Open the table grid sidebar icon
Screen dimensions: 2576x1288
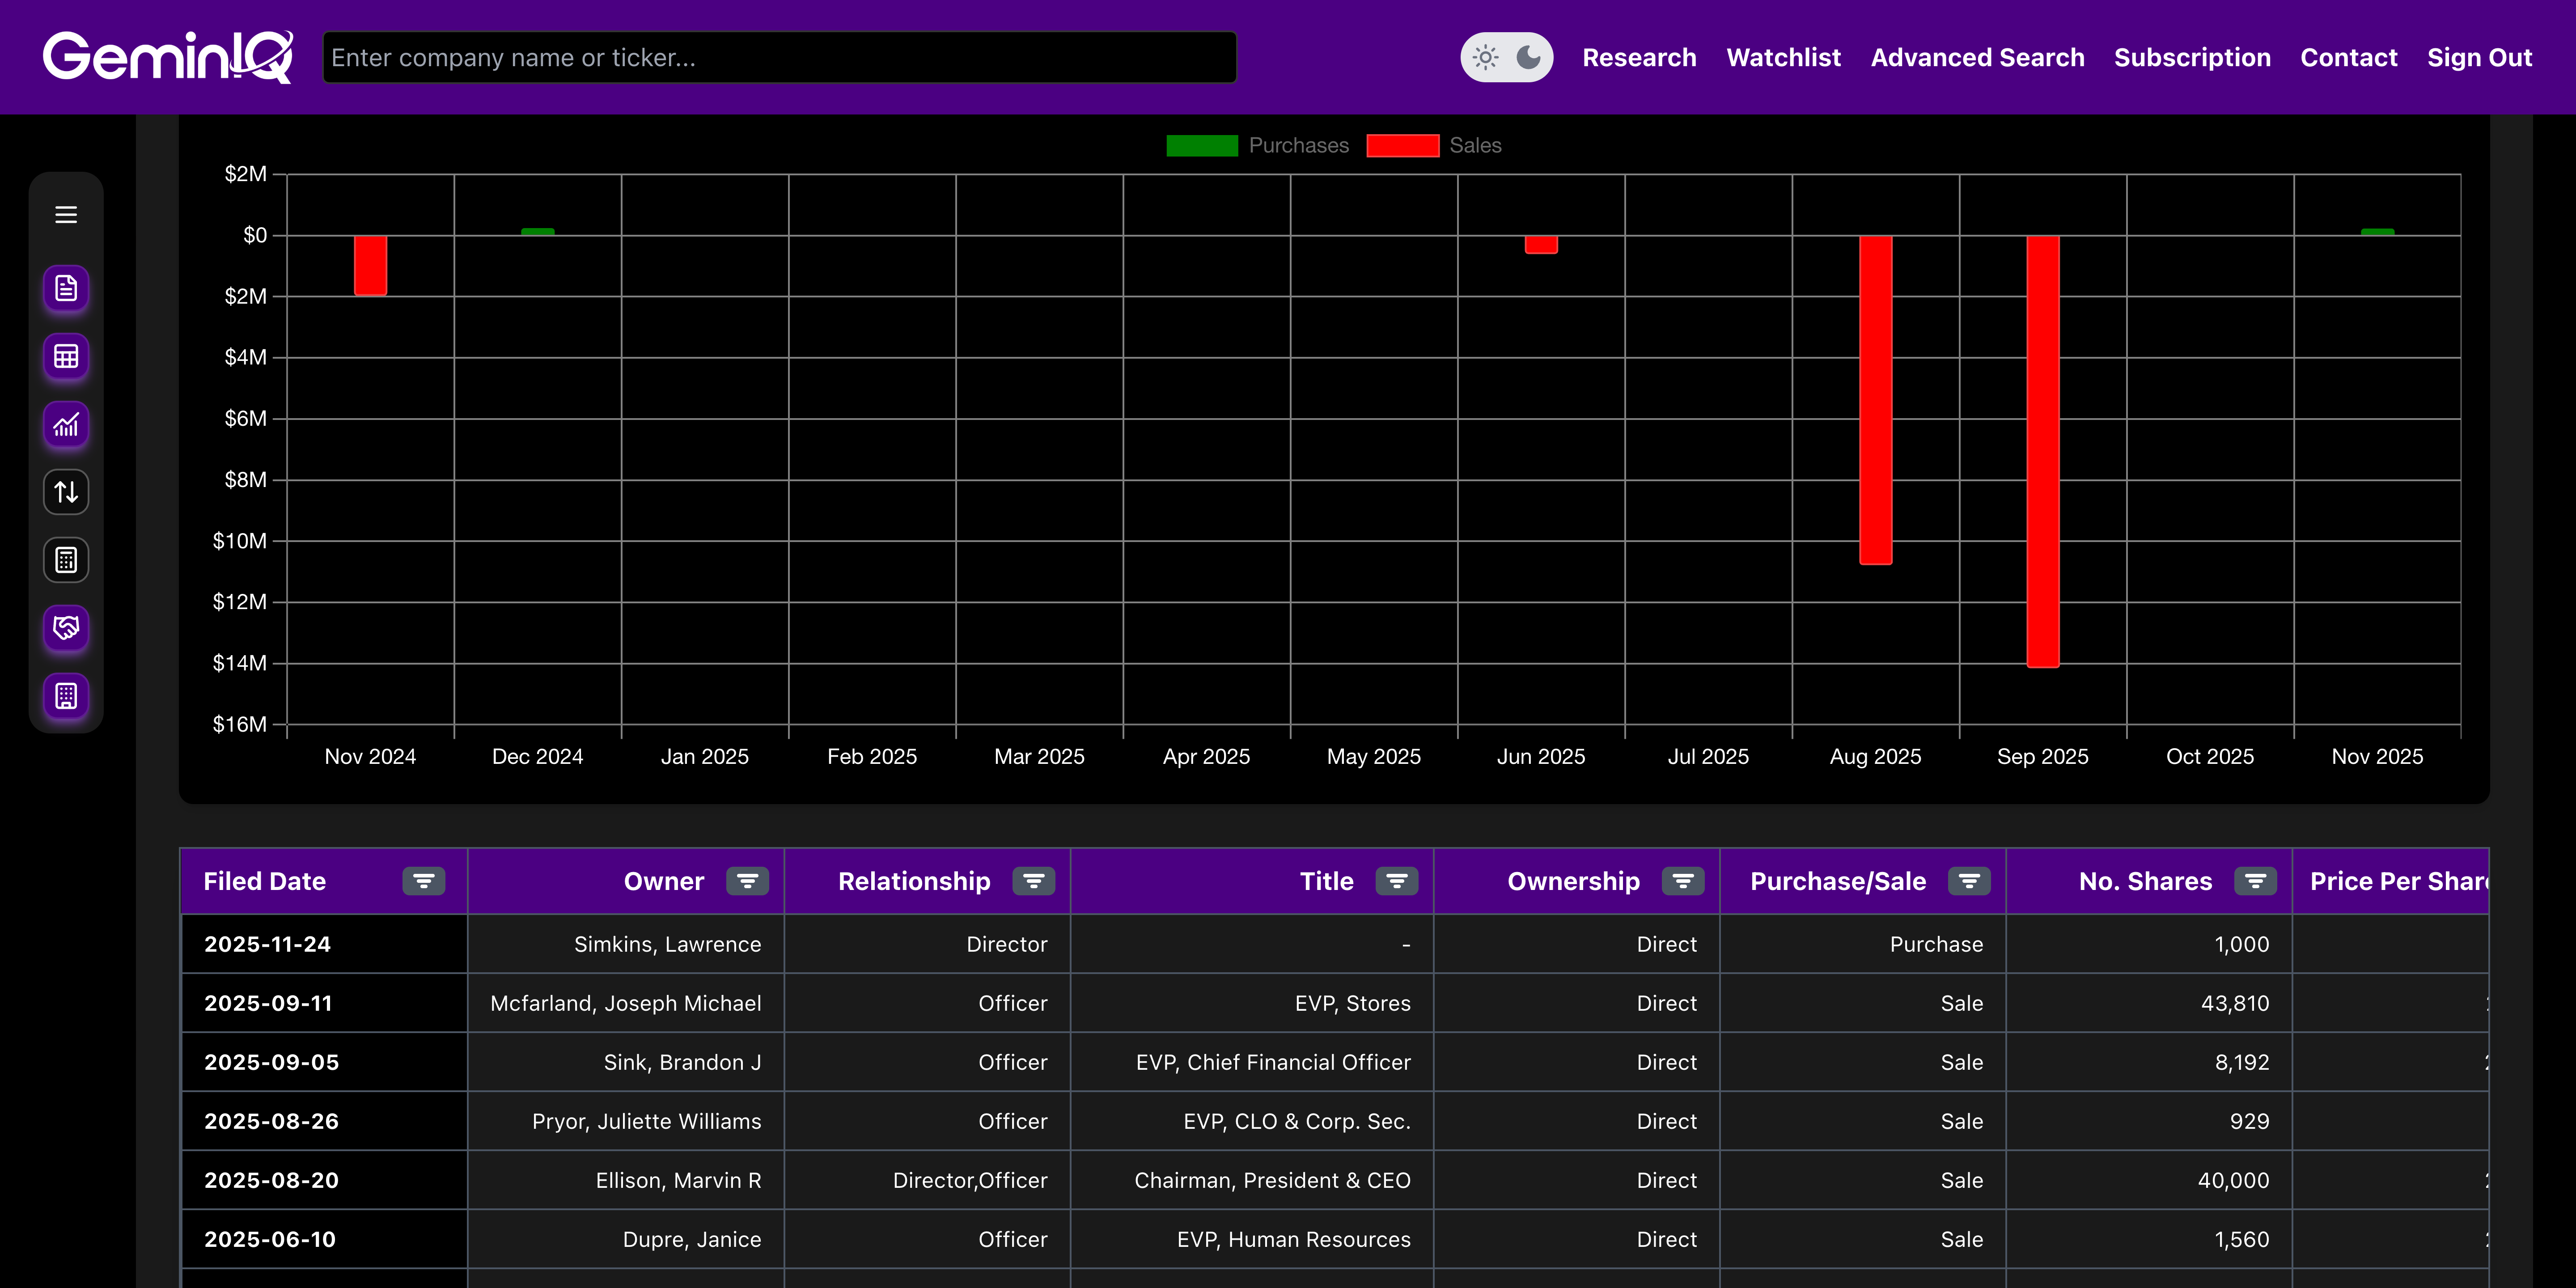(66, 357)
